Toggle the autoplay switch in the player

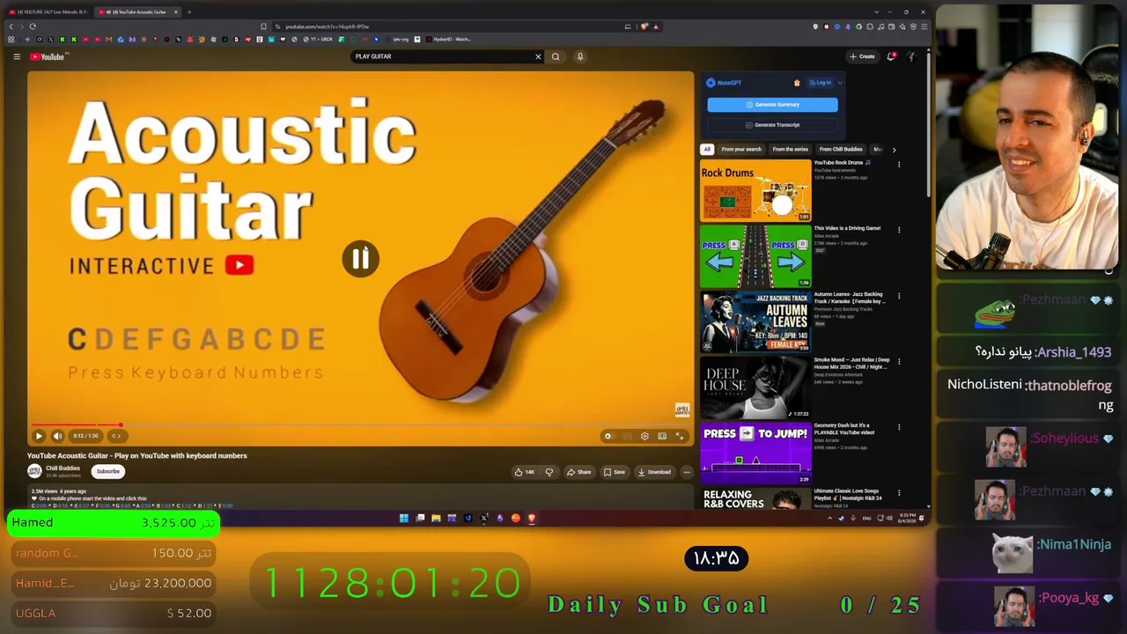point(608,436)
